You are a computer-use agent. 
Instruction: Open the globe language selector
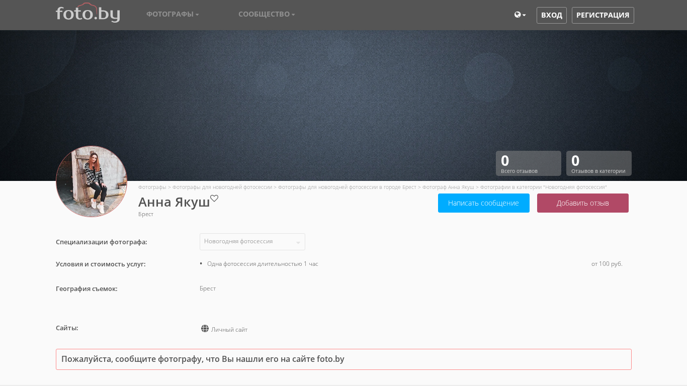point(520,15)
